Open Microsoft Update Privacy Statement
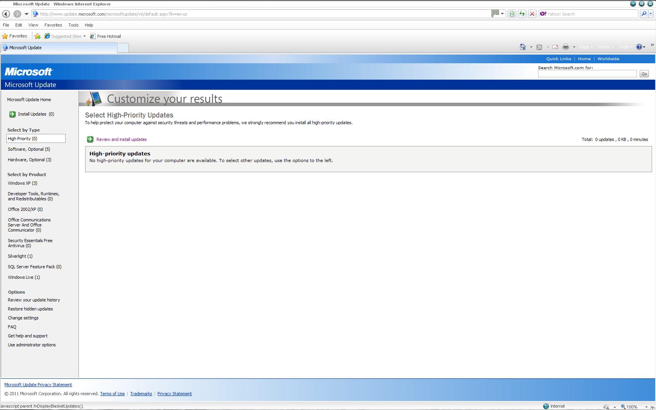The image size is (656, 410). [x=38, y=385]
